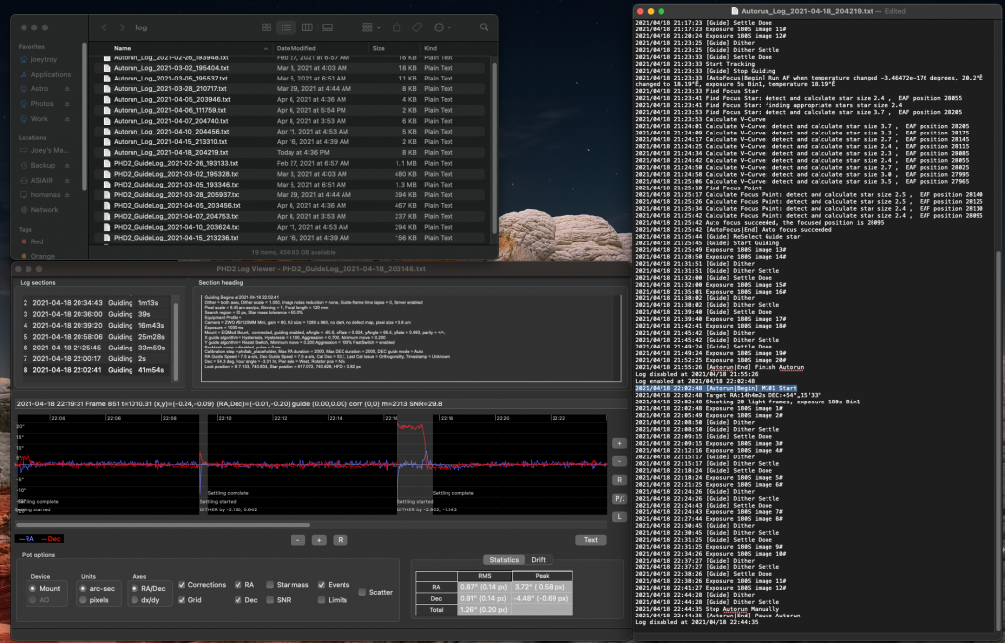Open the Finder more actions dropdown

pos(443,27)
